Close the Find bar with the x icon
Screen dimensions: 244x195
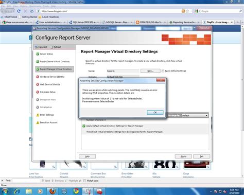[3, 181]
